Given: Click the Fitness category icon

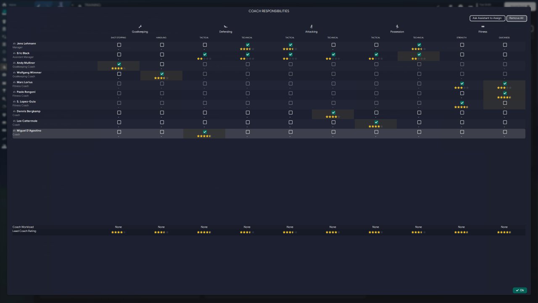Looking at the screenshot, I should click(x=483, y=27).
